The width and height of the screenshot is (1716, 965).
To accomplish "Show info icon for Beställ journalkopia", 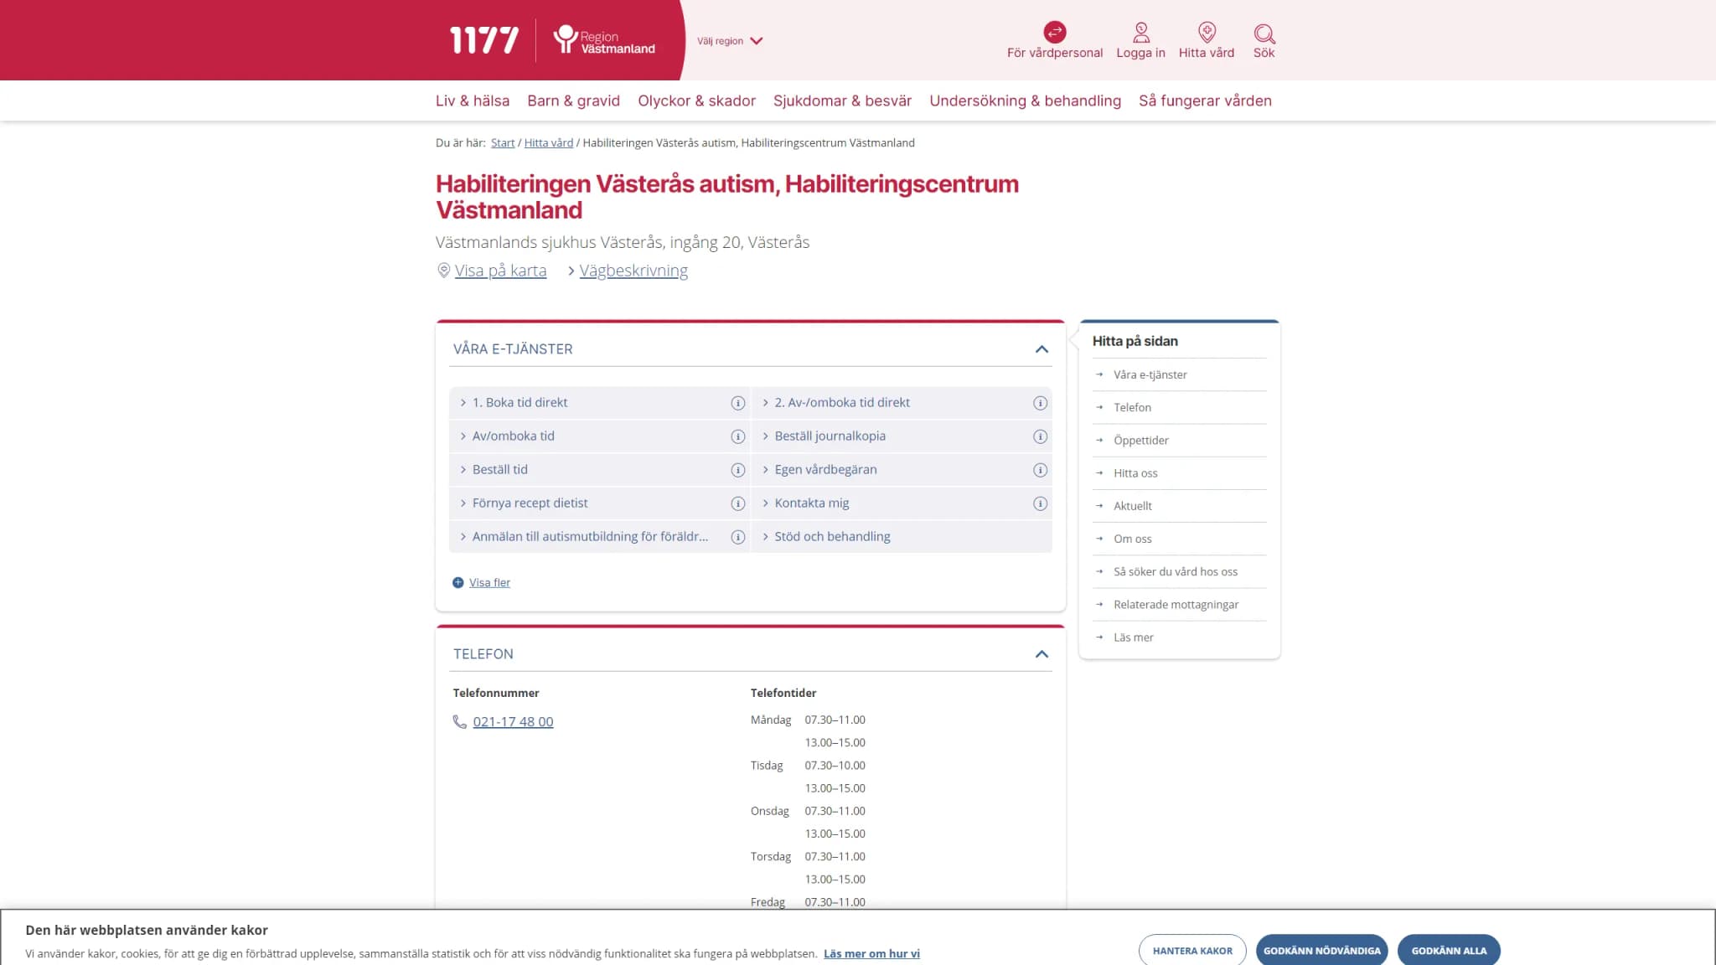I will click(1040, 436).
